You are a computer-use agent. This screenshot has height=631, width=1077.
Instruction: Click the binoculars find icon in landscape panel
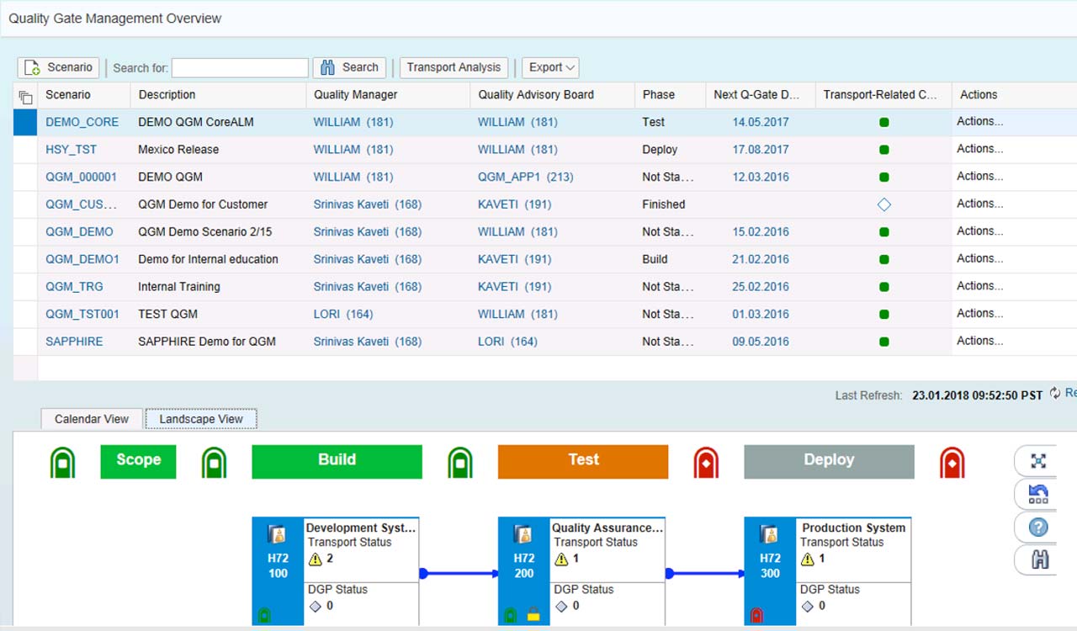coord(1039,559)
